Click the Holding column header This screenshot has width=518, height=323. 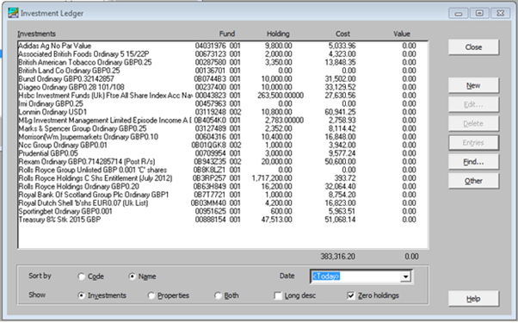click(x=278, y=34)
